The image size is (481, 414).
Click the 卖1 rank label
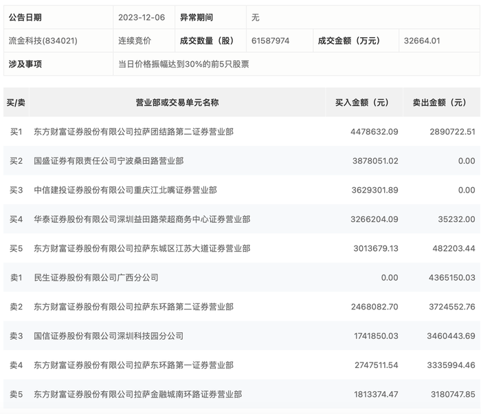(16, 278)
